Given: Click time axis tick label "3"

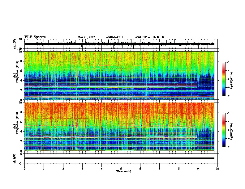Looking at the screenshot, I should click(x=82, y=169).
